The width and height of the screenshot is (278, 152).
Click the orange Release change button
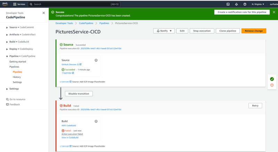[x=254, y=31]
